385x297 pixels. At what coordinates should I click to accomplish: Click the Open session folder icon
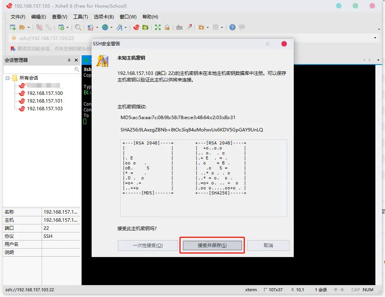pos(22,27)
